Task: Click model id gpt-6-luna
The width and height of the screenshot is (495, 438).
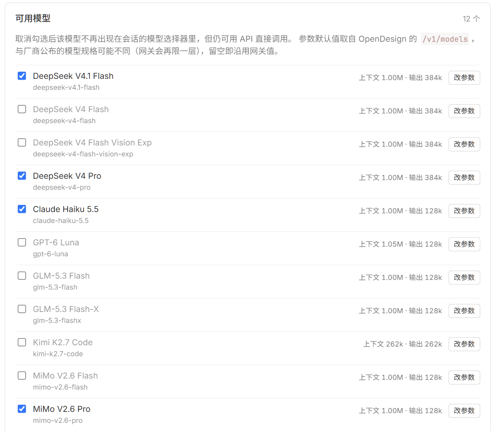Action: (x=51, y=254)
